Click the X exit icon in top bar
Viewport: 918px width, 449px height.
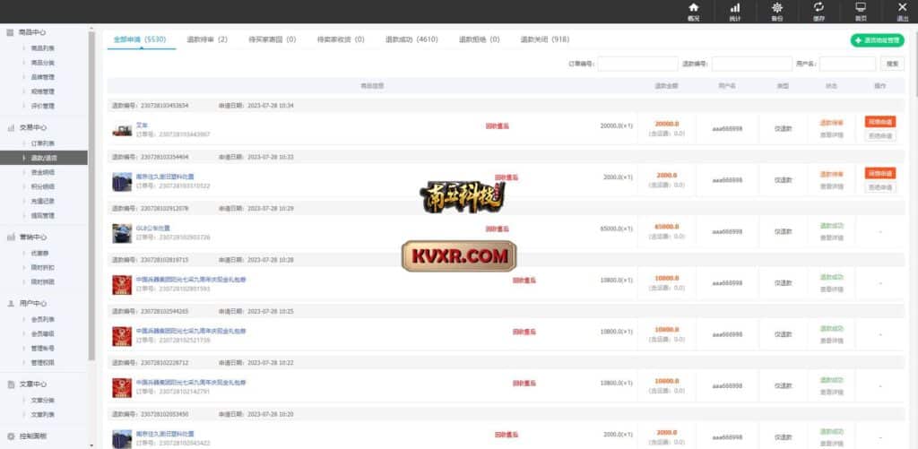(902, 7)
